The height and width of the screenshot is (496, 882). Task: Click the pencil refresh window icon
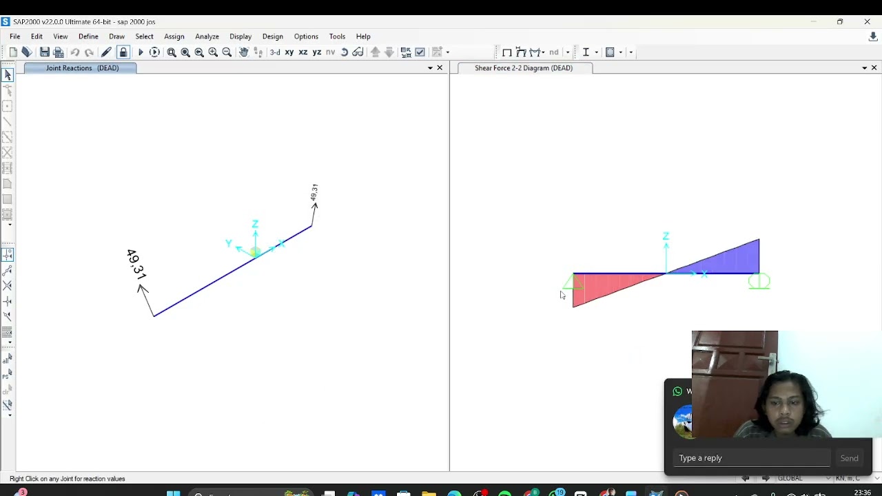(106, 52)
